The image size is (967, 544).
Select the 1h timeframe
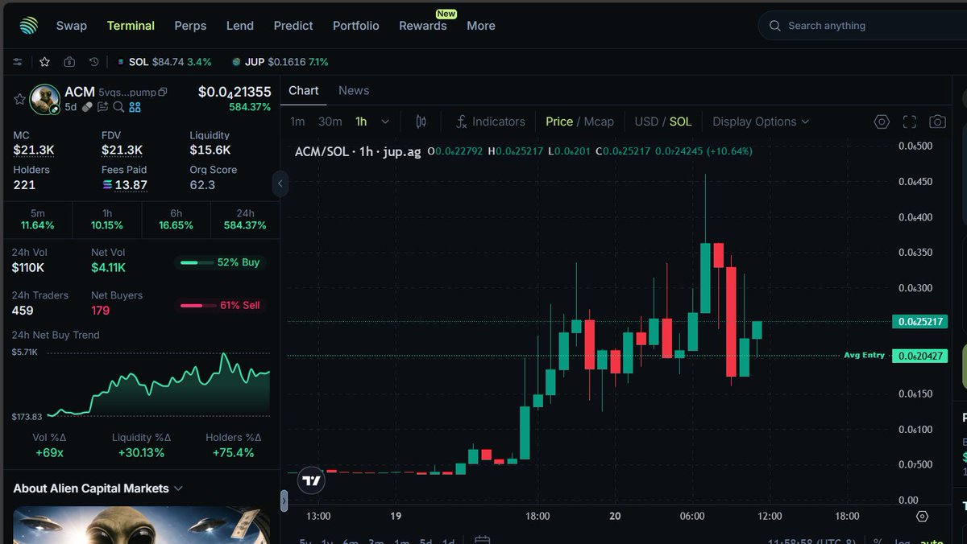(361, 122)
